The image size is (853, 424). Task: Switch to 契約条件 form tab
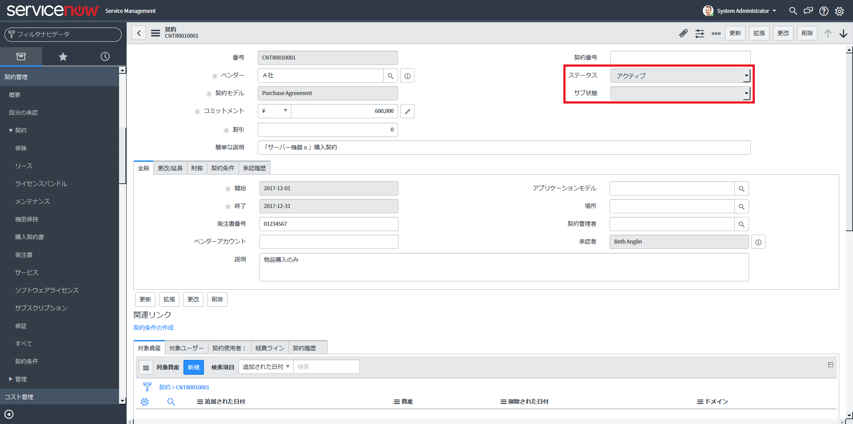coord(223,168)
